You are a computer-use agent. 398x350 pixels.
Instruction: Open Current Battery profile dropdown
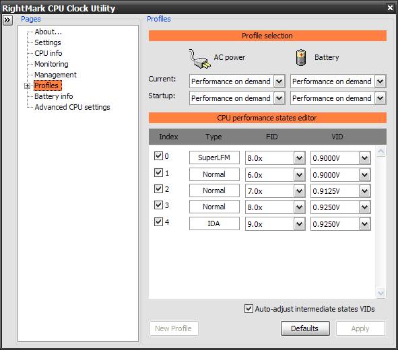click(380, 81)
